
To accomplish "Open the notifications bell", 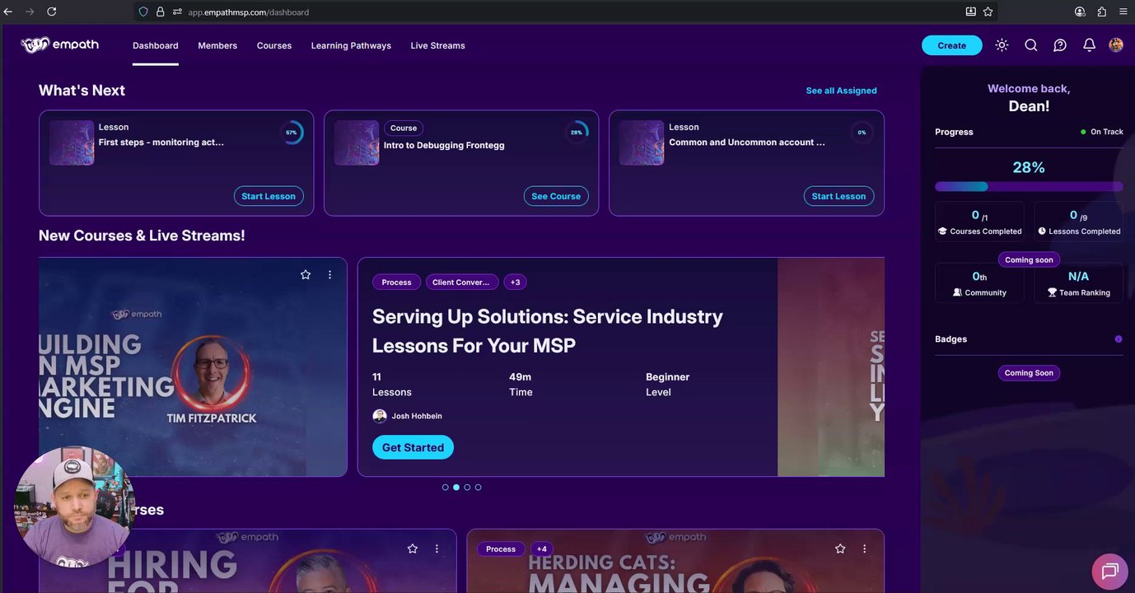I will tap(1089, 45).
